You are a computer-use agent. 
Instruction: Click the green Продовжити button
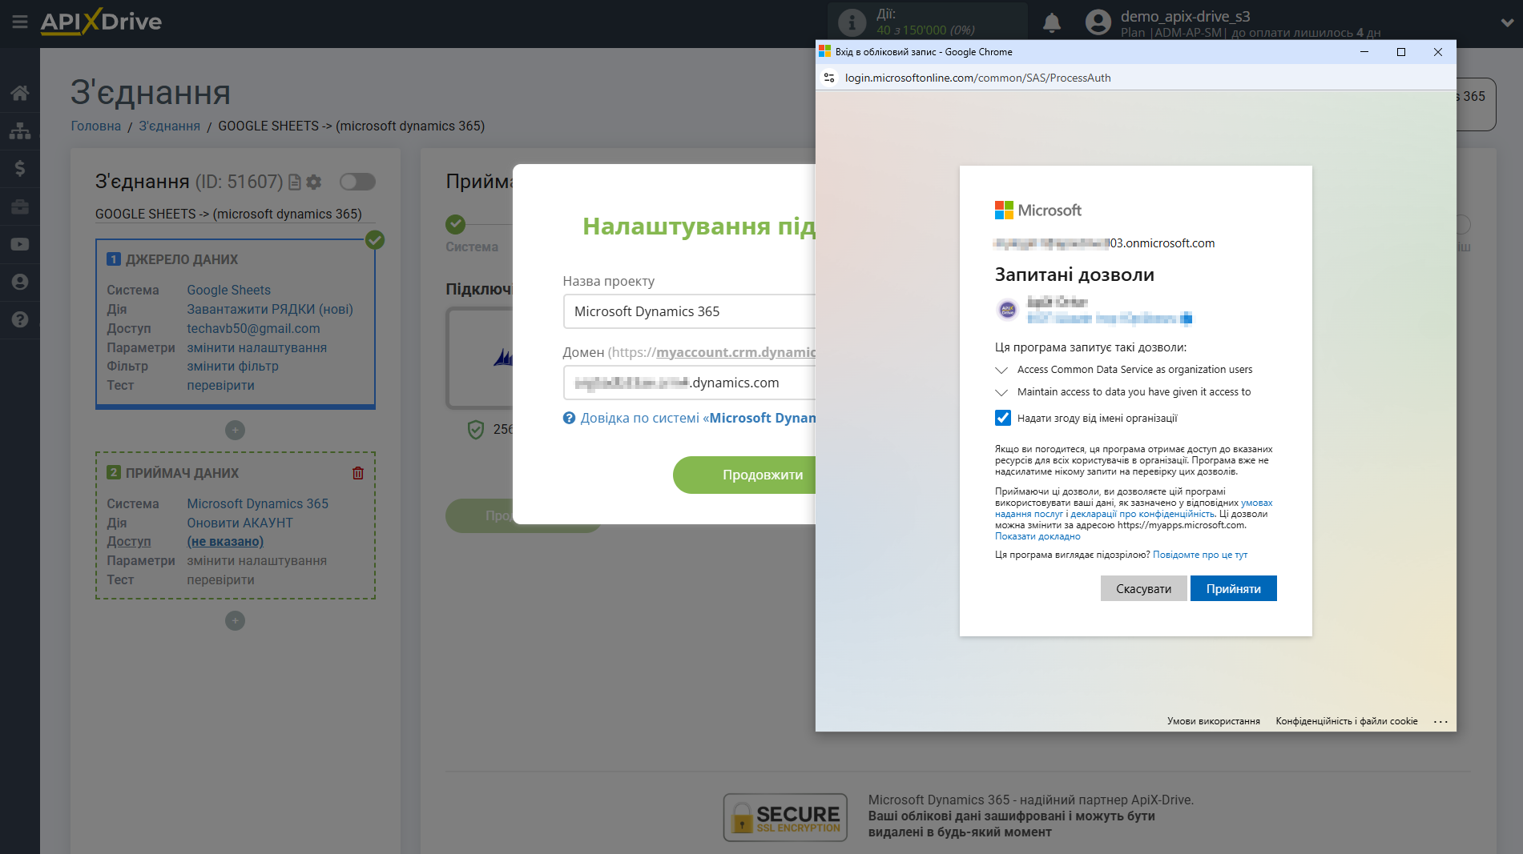point(744,475)
